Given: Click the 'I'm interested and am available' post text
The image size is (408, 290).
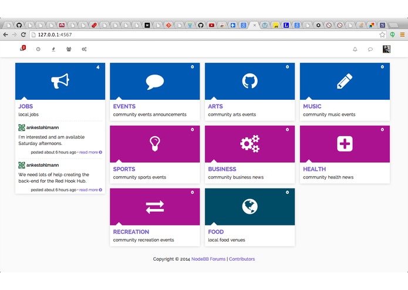Looking at the screenshot, I should pyautogui.click(x=52, y=140).
